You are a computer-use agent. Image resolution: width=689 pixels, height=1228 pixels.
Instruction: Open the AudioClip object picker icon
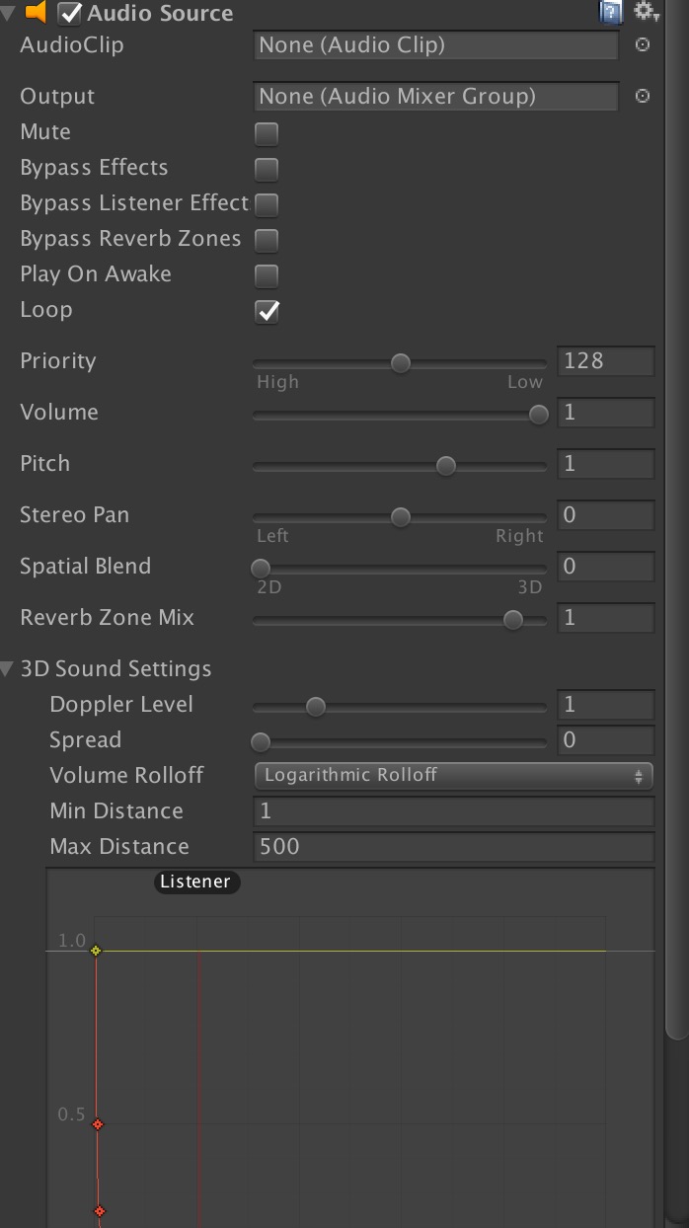point(643,44)
